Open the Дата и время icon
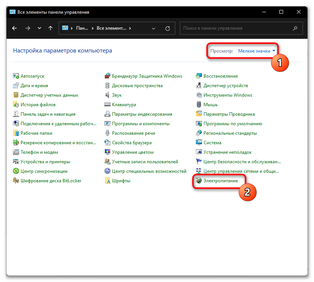This screenshot has width=314, height=282. click(x=16, y=86)
